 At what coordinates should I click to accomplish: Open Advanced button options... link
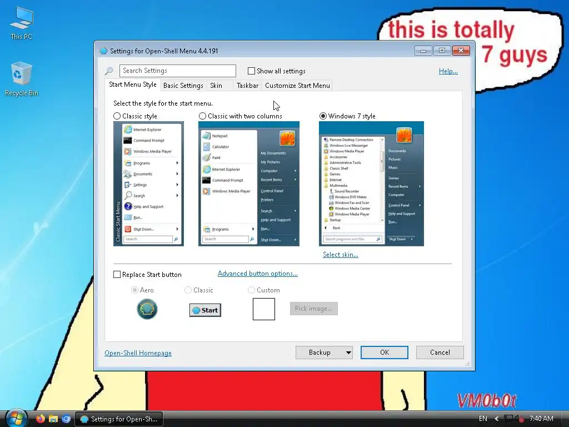click(258, 274)
